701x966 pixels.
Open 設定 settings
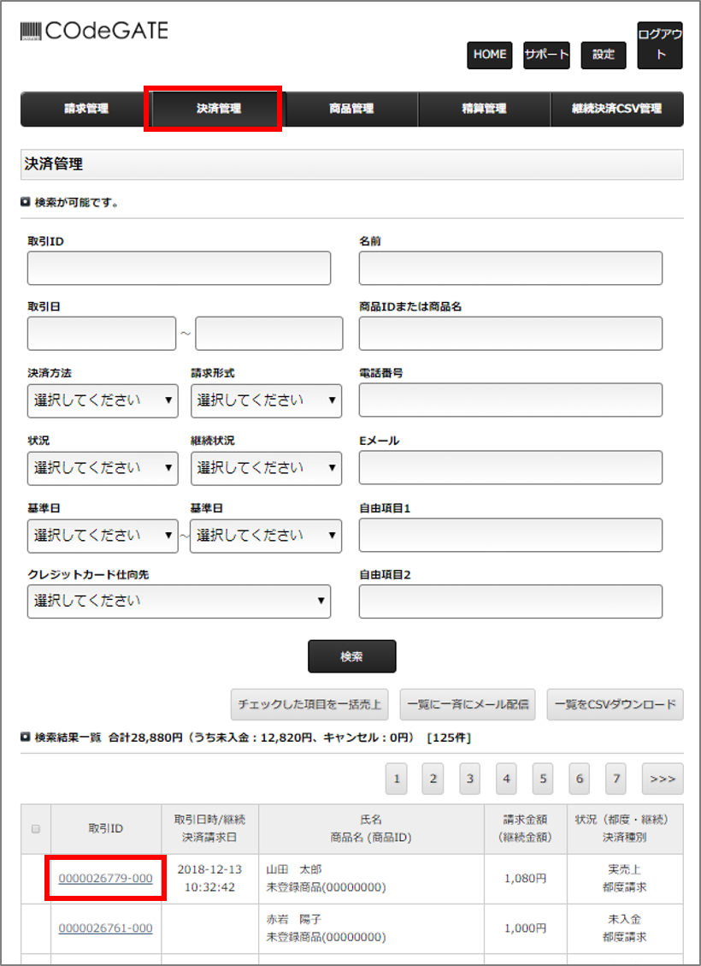point(604,55)
